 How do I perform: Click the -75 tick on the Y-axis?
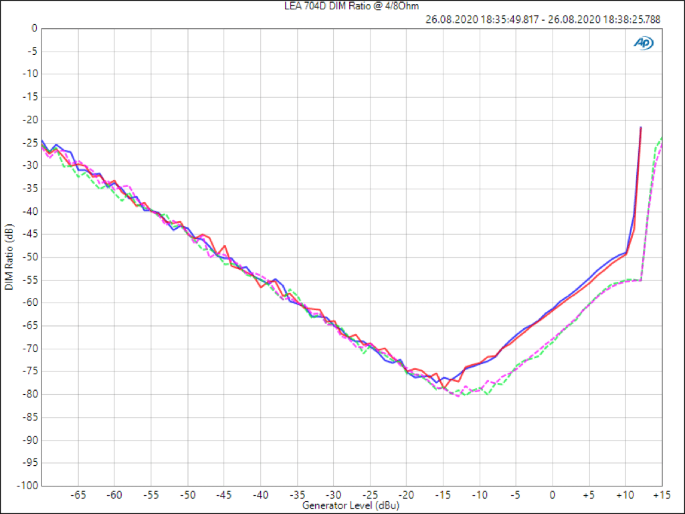(30, 371)
